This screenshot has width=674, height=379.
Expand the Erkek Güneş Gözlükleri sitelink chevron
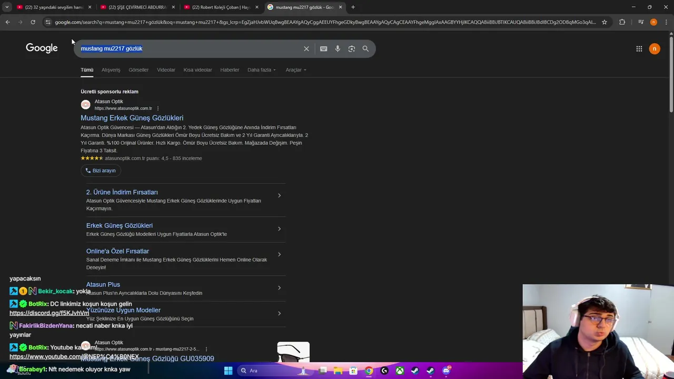[x=279, y=229]
